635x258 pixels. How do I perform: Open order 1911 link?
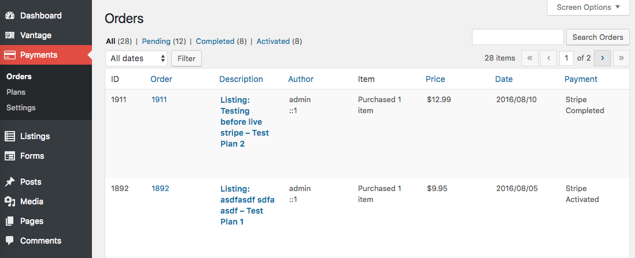pos(159,99)
